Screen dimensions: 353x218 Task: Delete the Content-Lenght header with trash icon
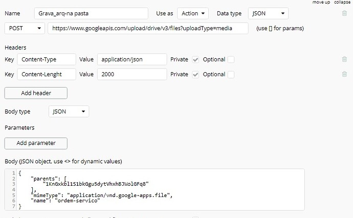(x=344, y=74)
